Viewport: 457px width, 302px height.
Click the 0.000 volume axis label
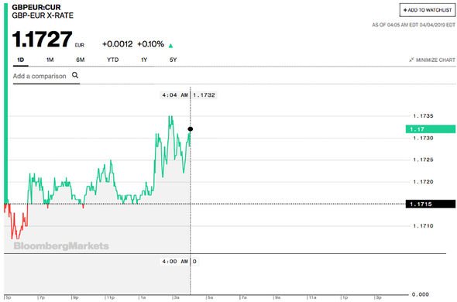(x=421, y=294)
